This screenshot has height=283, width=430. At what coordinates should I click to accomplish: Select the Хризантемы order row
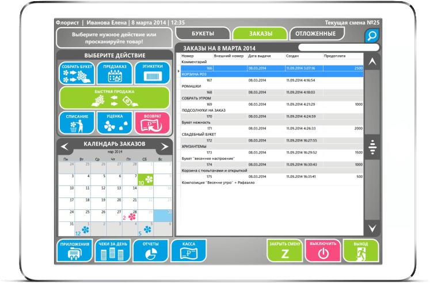[272, 147]
